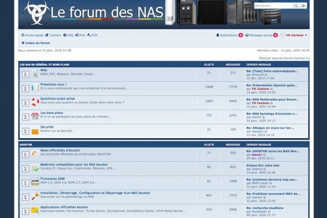
Task: Click Marquer tous les forums comme lus
Action: click(x=285, y=58)
